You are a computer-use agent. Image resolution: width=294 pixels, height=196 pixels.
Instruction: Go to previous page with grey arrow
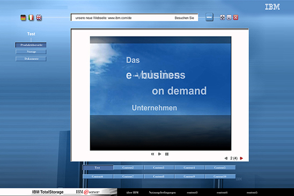pos(226,158)
